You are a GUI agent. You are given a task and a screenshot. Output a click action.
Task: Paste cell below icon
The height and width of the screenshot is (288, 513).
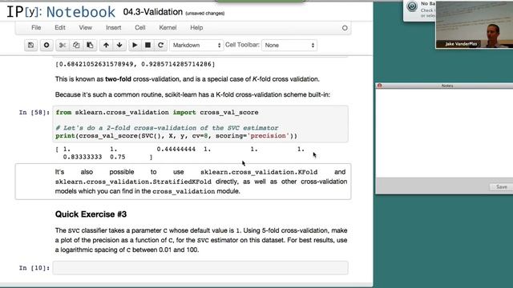coord(90,46)
